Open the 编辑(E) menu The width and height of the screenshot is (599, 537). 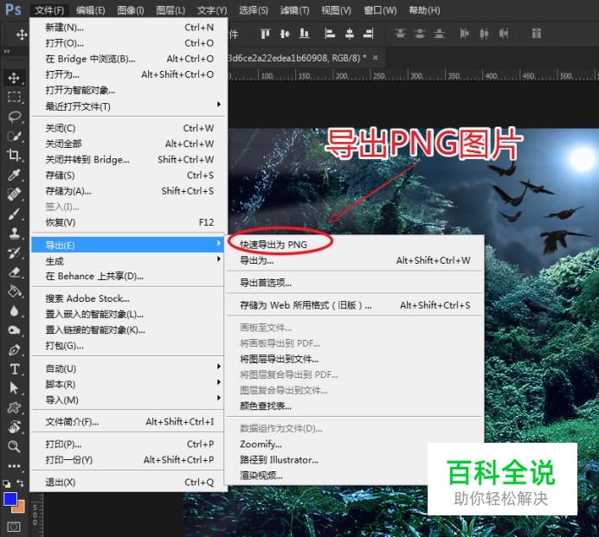pos(91,10)
